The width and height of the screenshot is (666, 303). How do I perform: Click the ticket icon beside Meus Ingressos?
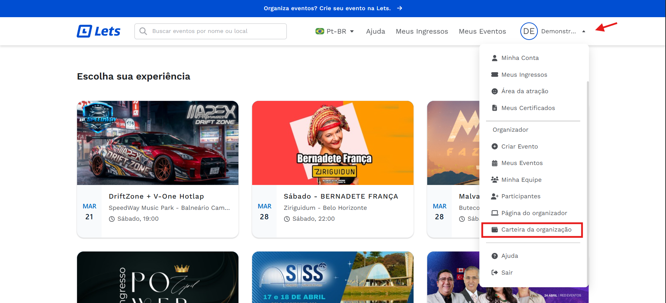(x=494, y=75)
